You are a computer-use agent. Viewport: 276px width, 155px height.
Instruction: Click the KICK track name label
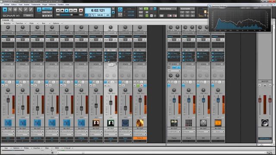point(8,138)
